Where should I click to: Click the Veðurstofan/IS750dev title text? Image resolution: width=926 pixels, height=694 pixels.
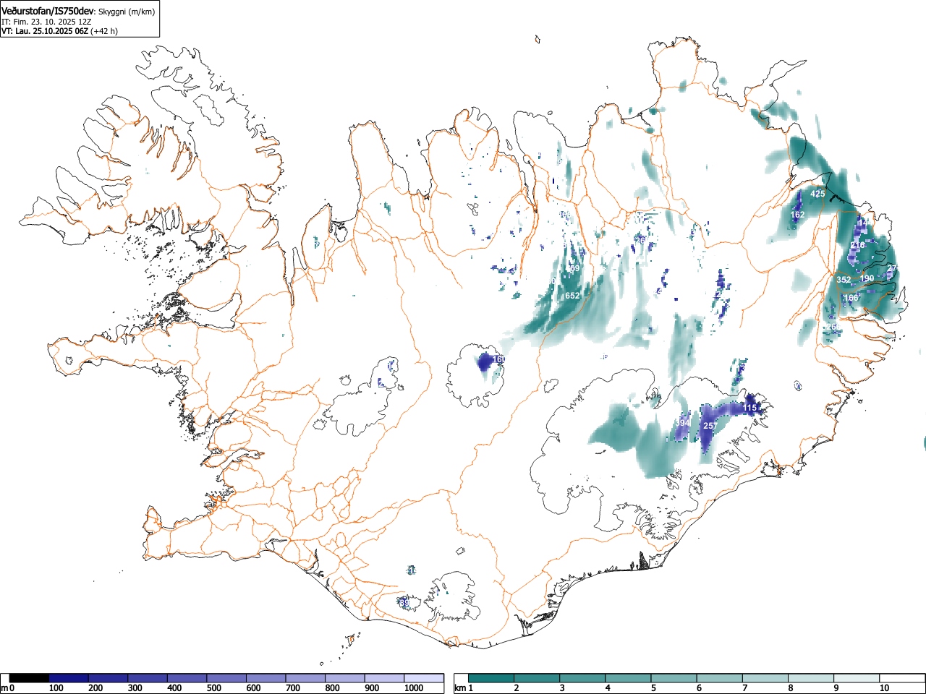pyautogui.click(x=48, y=12)
